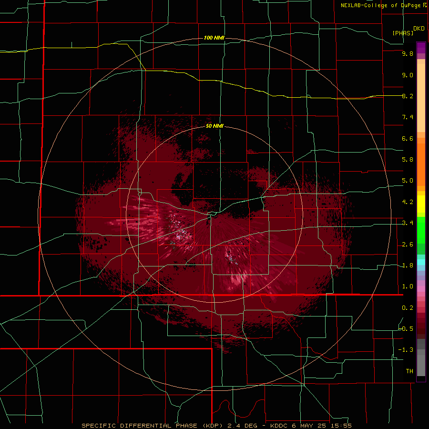The image size is (429, 429).
Task: Click the [PHAS] label near the legend
Action: click(403, 33)
